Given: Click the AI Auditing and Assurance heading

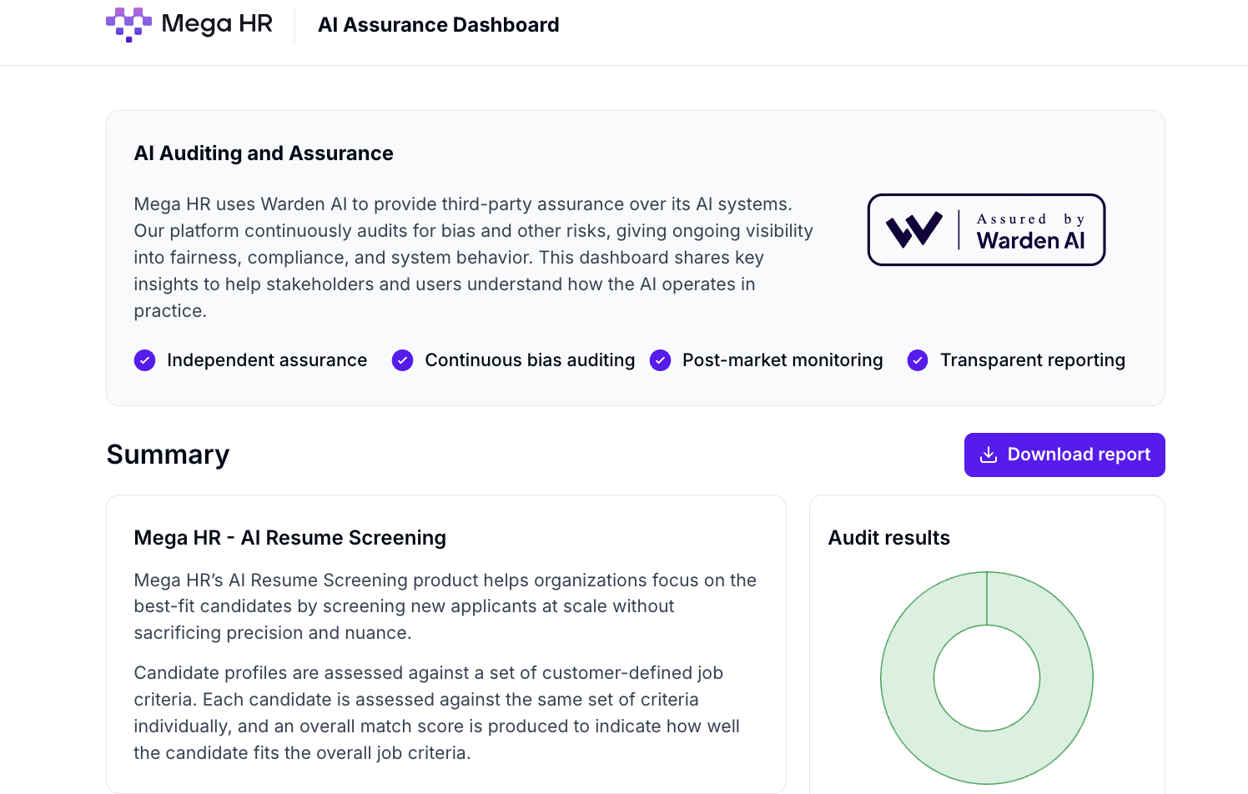Looking at the screenshot, I should 264,153.
